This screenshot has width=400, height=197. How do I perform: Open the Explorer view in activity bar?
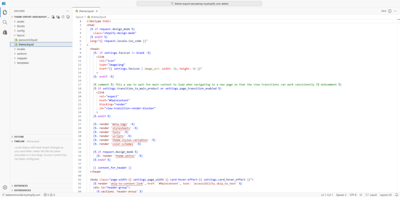tap(5, 12)
